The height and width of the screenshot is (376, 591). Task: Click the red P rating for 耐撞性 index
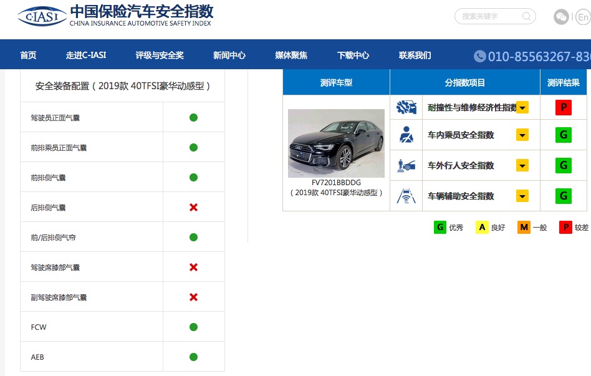pyautogui.click(x=564, y=107)
